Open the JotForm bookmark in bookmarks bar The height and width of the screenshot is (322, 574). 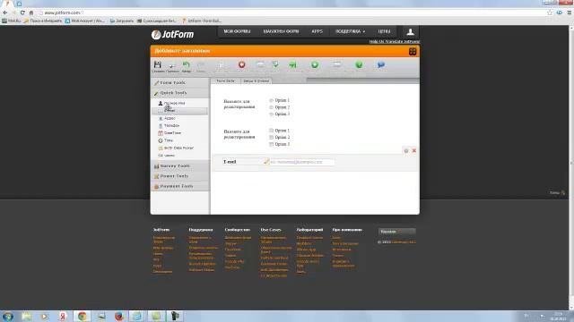[202, 21]
